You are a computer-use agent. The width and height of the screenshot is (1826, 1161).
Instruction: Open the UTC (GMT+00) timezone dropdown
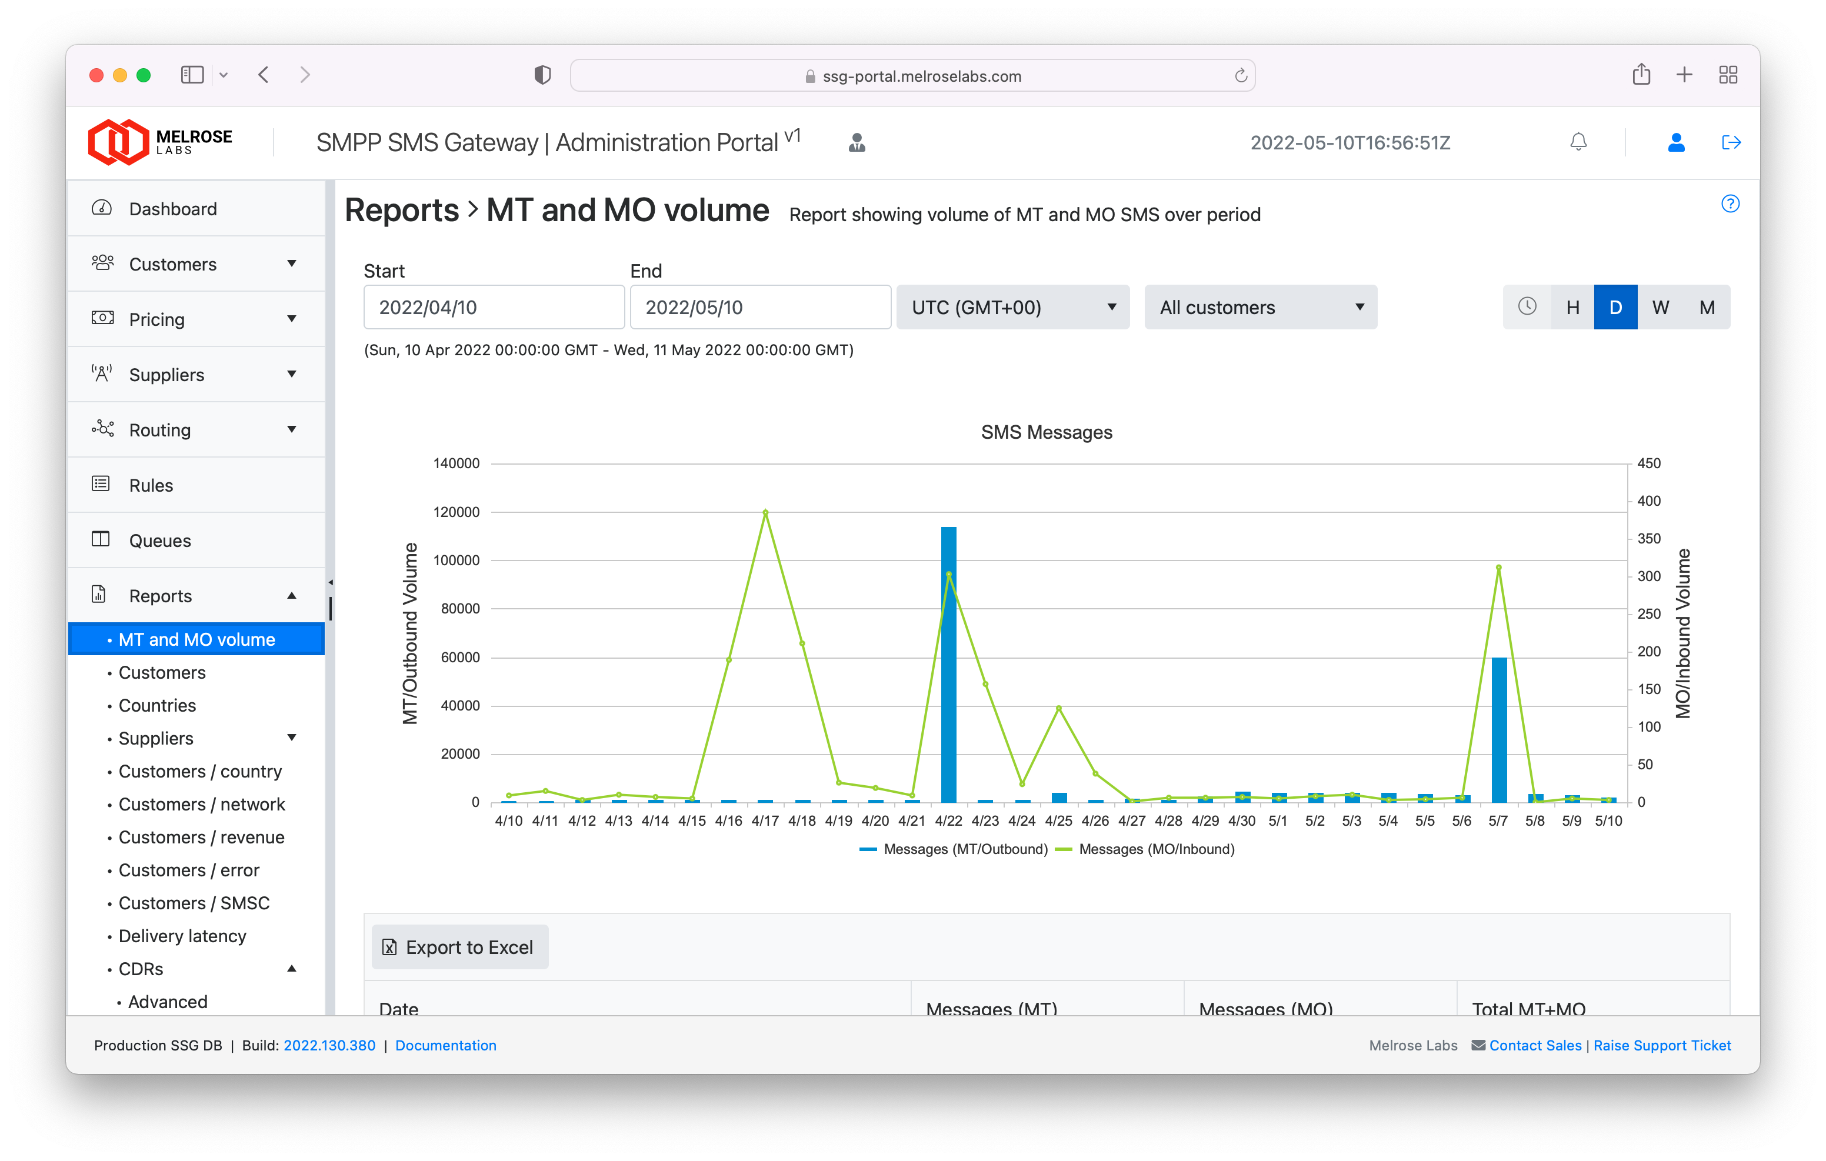click(1012, 307)
